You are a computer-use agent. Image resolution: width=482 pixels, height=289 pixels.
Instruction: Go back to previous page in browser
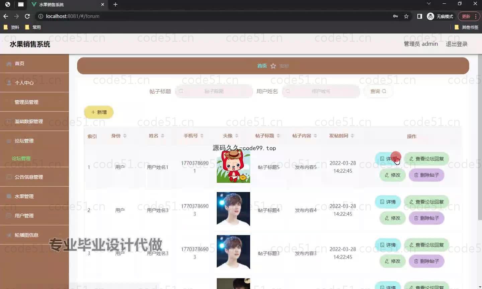click(6, 16)
